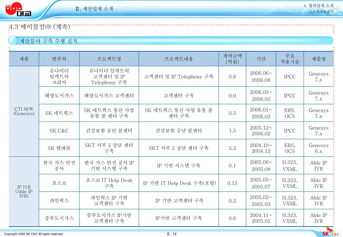This screenshot has height=237, width=343.
Task: Click contract amount '5.3'
Action: click(x=232, y=148)
